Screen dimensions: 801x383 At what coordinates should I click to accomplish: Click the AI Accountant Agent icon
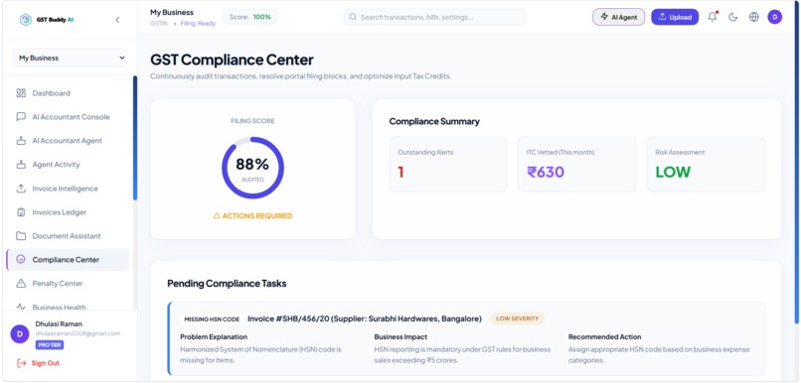pyautogui.click(x=21, y=141)
